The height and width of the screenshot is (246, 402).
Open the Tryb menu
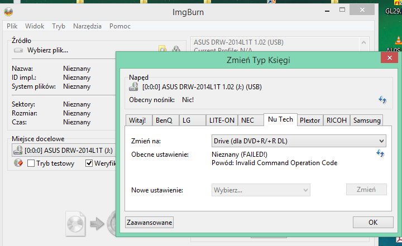[59, 26]
